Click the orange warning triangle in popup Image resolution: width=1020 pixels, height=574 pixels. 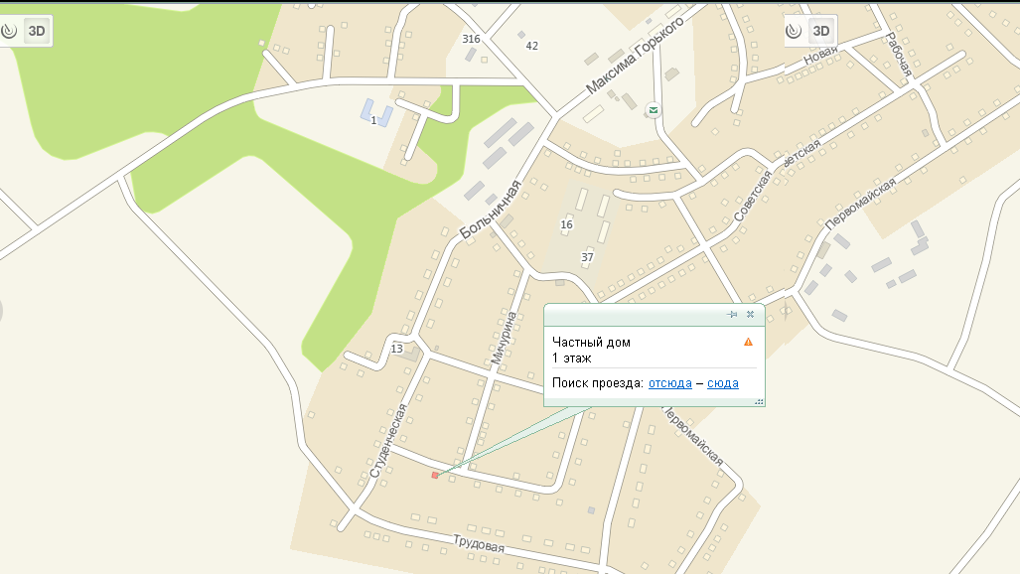click(x=748, y=342)
